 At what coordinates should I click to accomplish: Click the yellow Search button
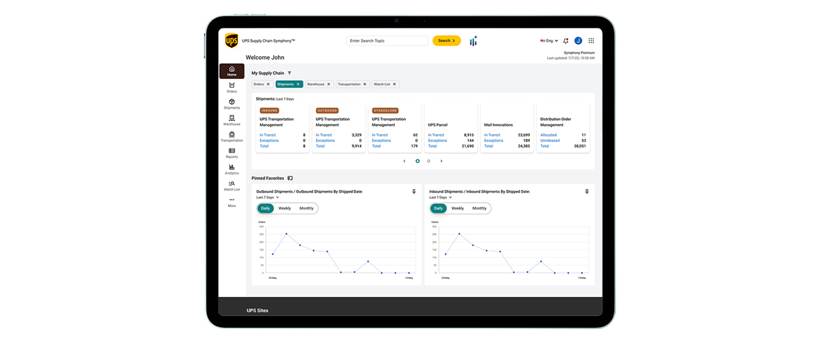coord(446,41)
